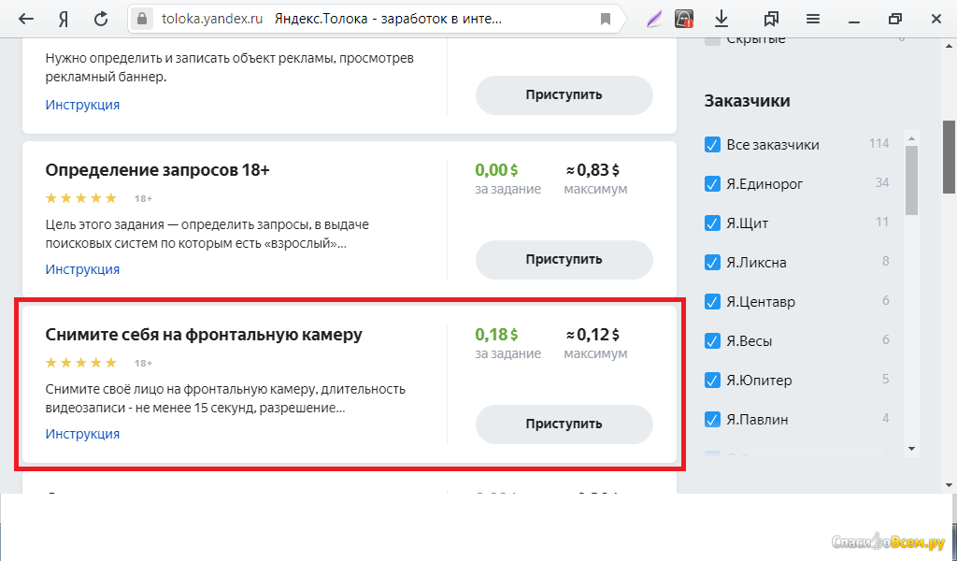Image resolution: width=957 pixels, height=561 pixels.
Task: Uncheck Все заказчики checkbox
Action: pyautogui.click(x=712, y=145)
